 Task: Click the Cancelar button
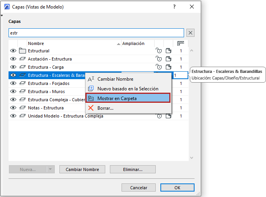[x=139, y=188]
